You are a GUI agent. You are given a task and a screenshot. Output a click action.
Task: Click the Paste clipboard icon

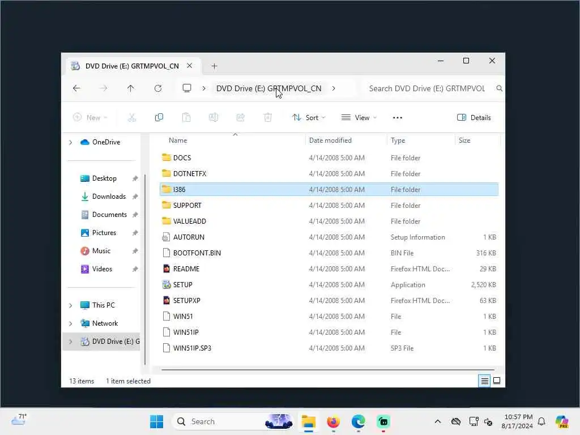(186, 118)
